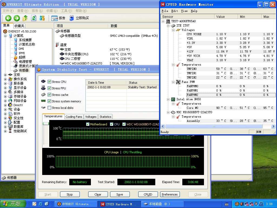Click the CPUID button
The height and width of the screenshot is (208, 277).
point(148,194)
